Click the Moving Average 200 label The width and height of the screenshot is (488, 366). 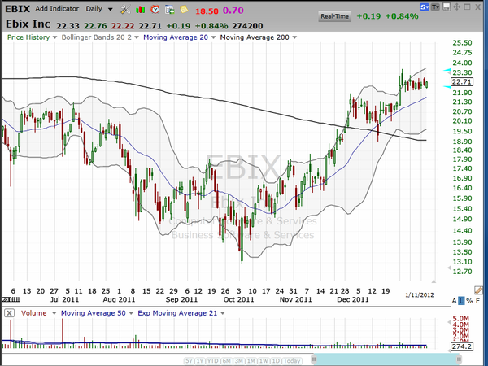click(255, 37)
